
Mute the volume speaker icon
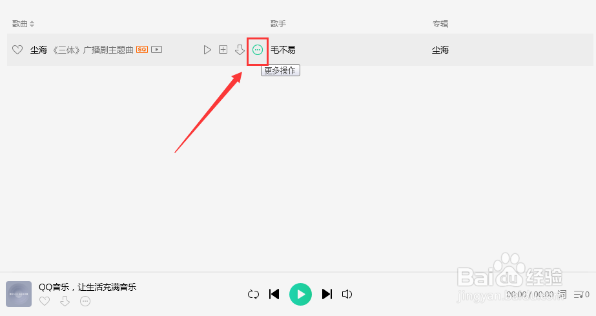click(347, 294)
